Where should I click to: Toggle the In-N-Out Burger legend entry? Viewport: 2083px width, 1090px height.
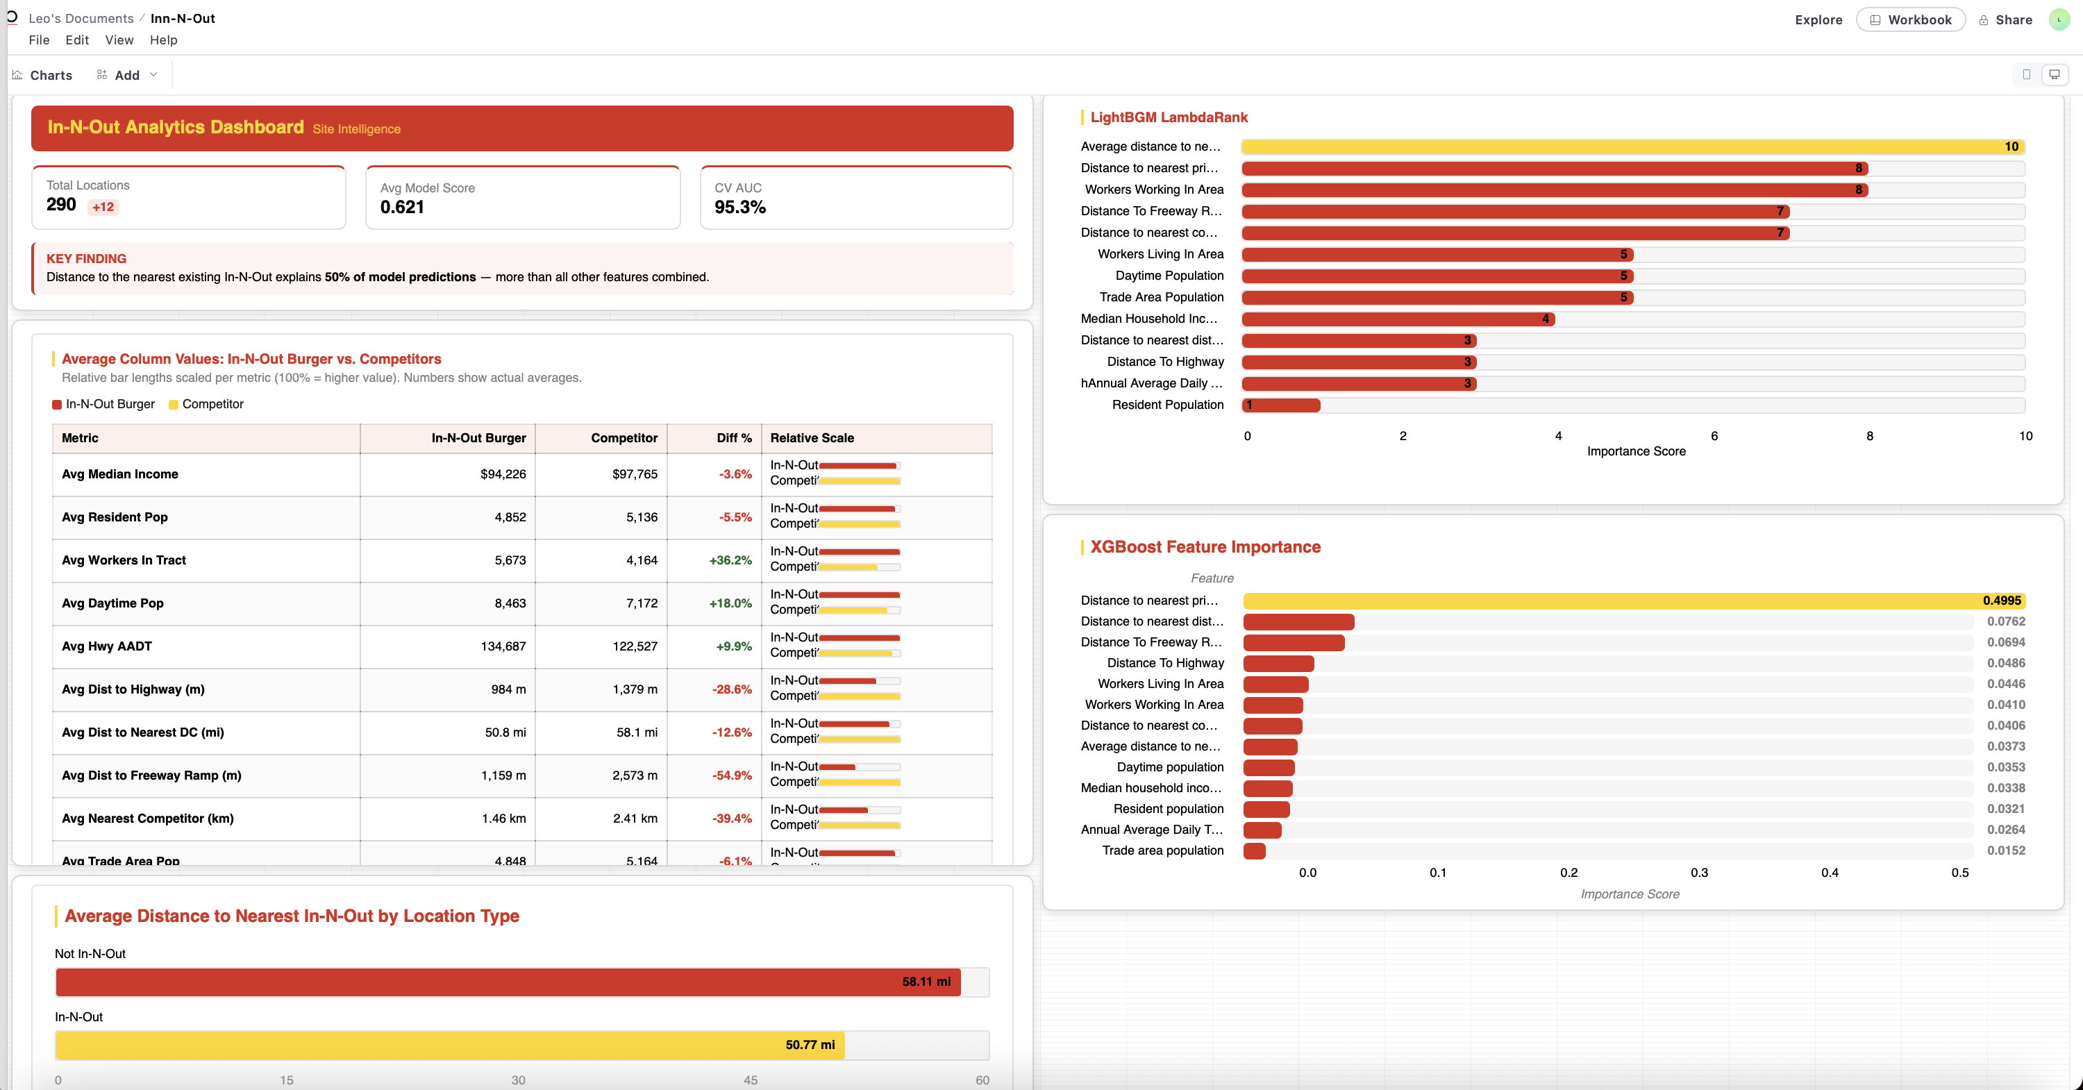click(103, 404)
